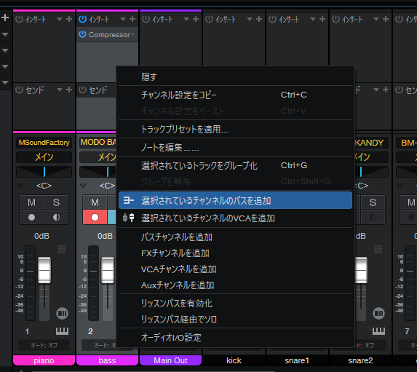This screenshot has height=372, width=417.
Task: Add insert with plus on bass channel
Action: [132, 19]
